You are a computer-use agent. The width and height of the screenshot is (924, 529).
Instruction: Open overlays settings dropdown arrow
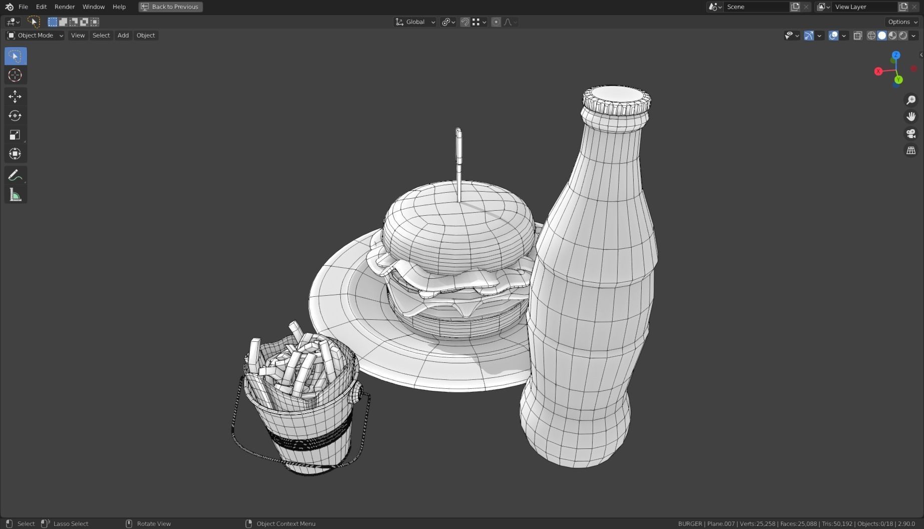[x=844, y=36]
